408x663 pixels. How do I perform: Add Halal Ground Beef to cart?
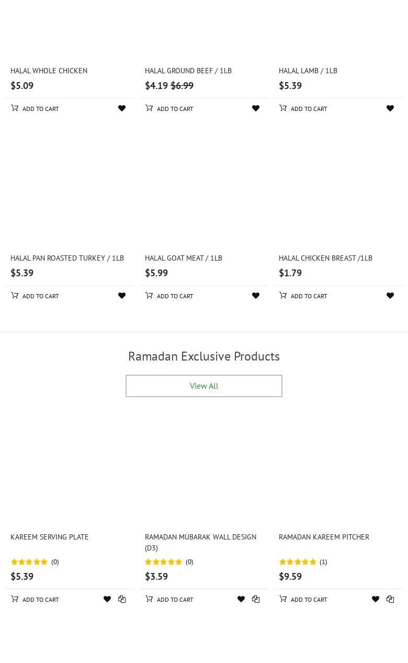click(169, 108)
